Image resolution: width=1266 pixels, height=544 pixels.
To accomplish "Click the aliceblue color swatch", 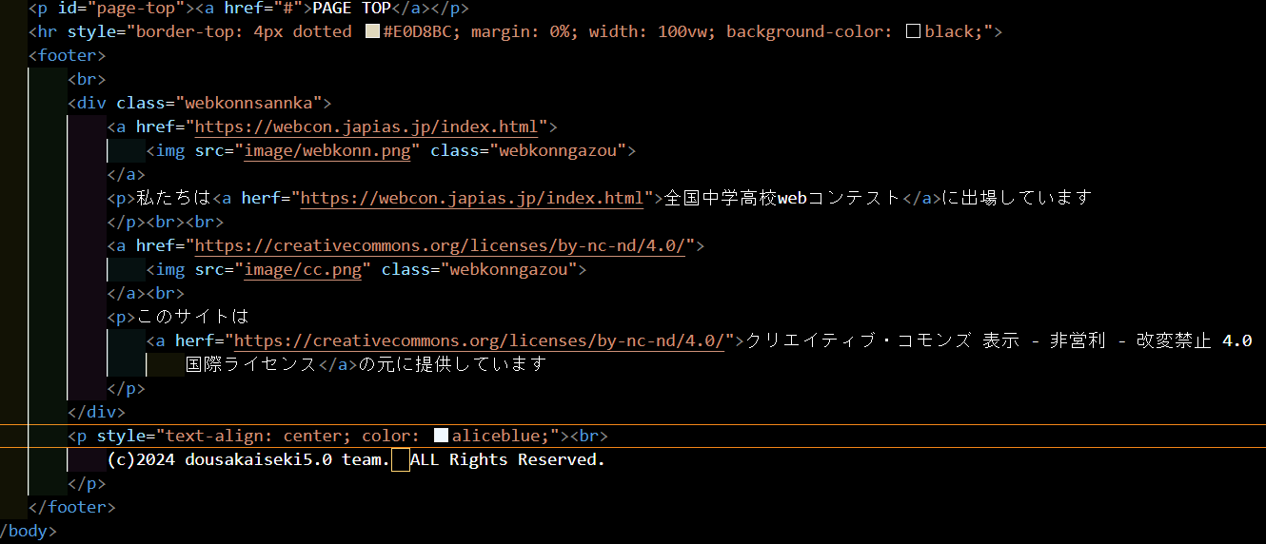I will click(x=441, y=436).
